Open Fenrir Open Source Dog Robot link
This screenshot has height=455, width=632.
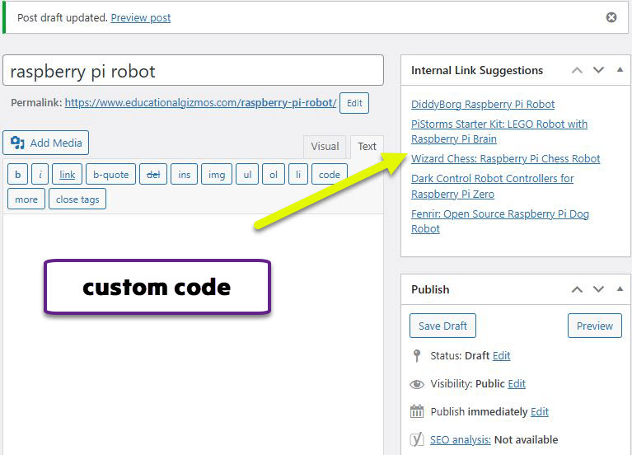[500, 221]
